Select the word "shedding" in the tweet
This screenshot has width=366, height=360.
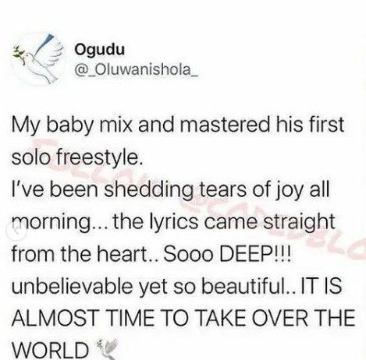(149, 189)
